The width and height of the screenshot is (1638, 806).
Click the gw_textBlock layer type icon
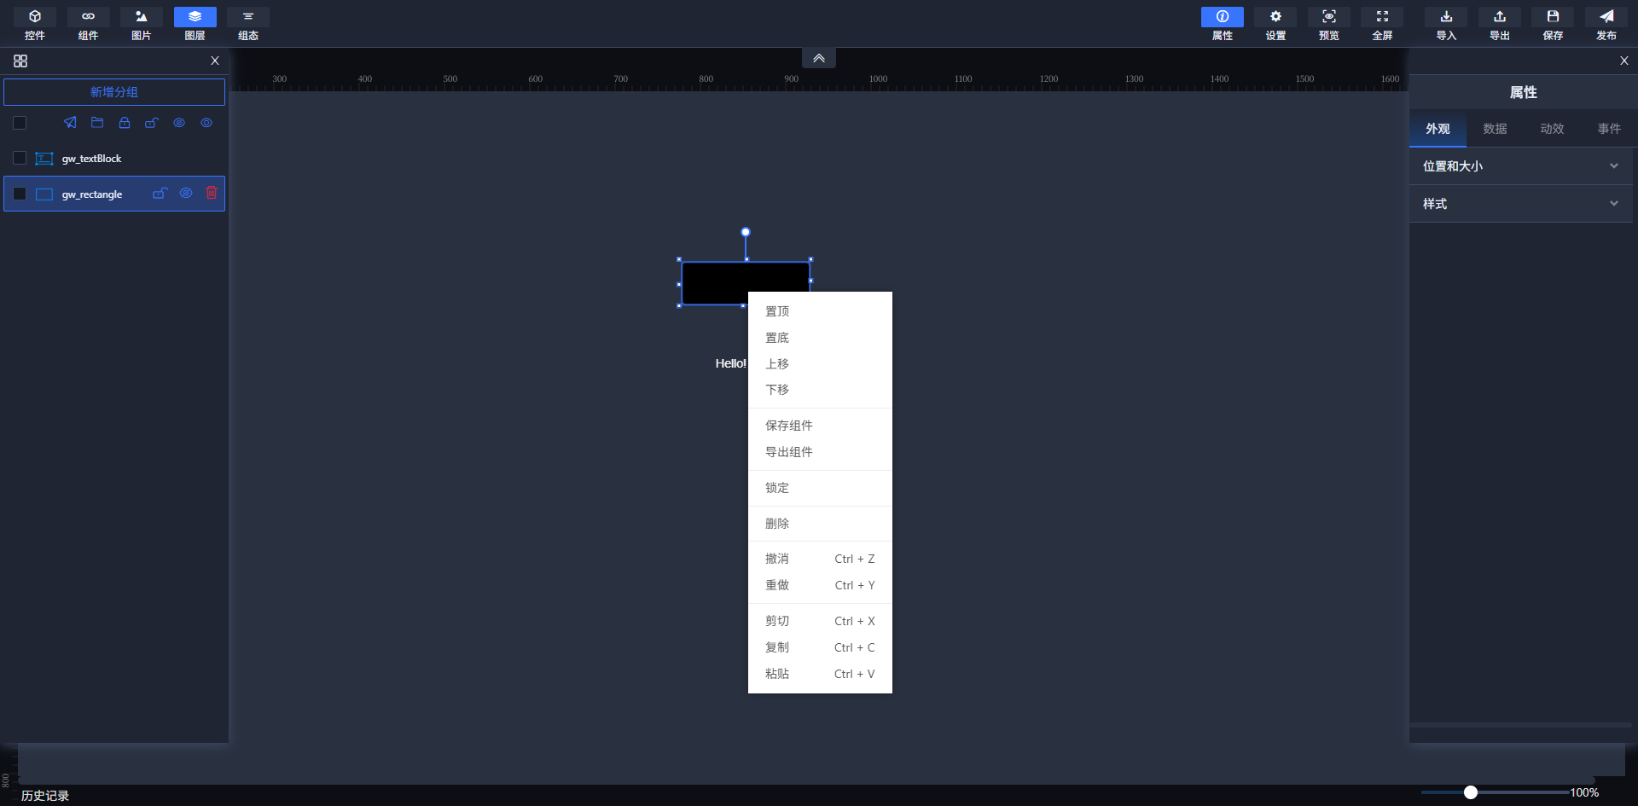44,159
